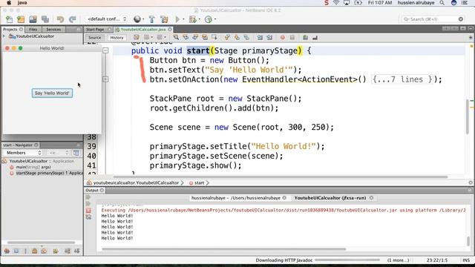Toggle Show Static Members filter in Navigator
This screenshot has height=267, width=475.
25,251
